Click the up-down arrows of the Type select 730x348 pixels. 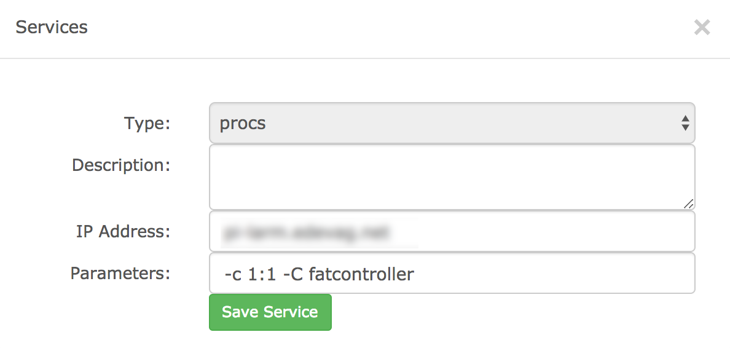pyautogui.click(x=685, y=123)
